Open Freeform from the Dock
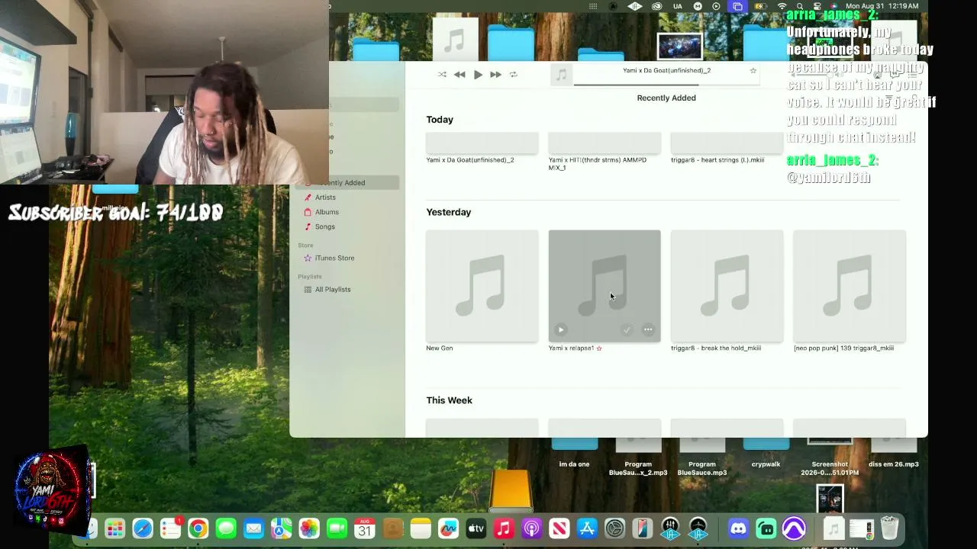Viewport: 977px width, 549px height. coord(448,528)
